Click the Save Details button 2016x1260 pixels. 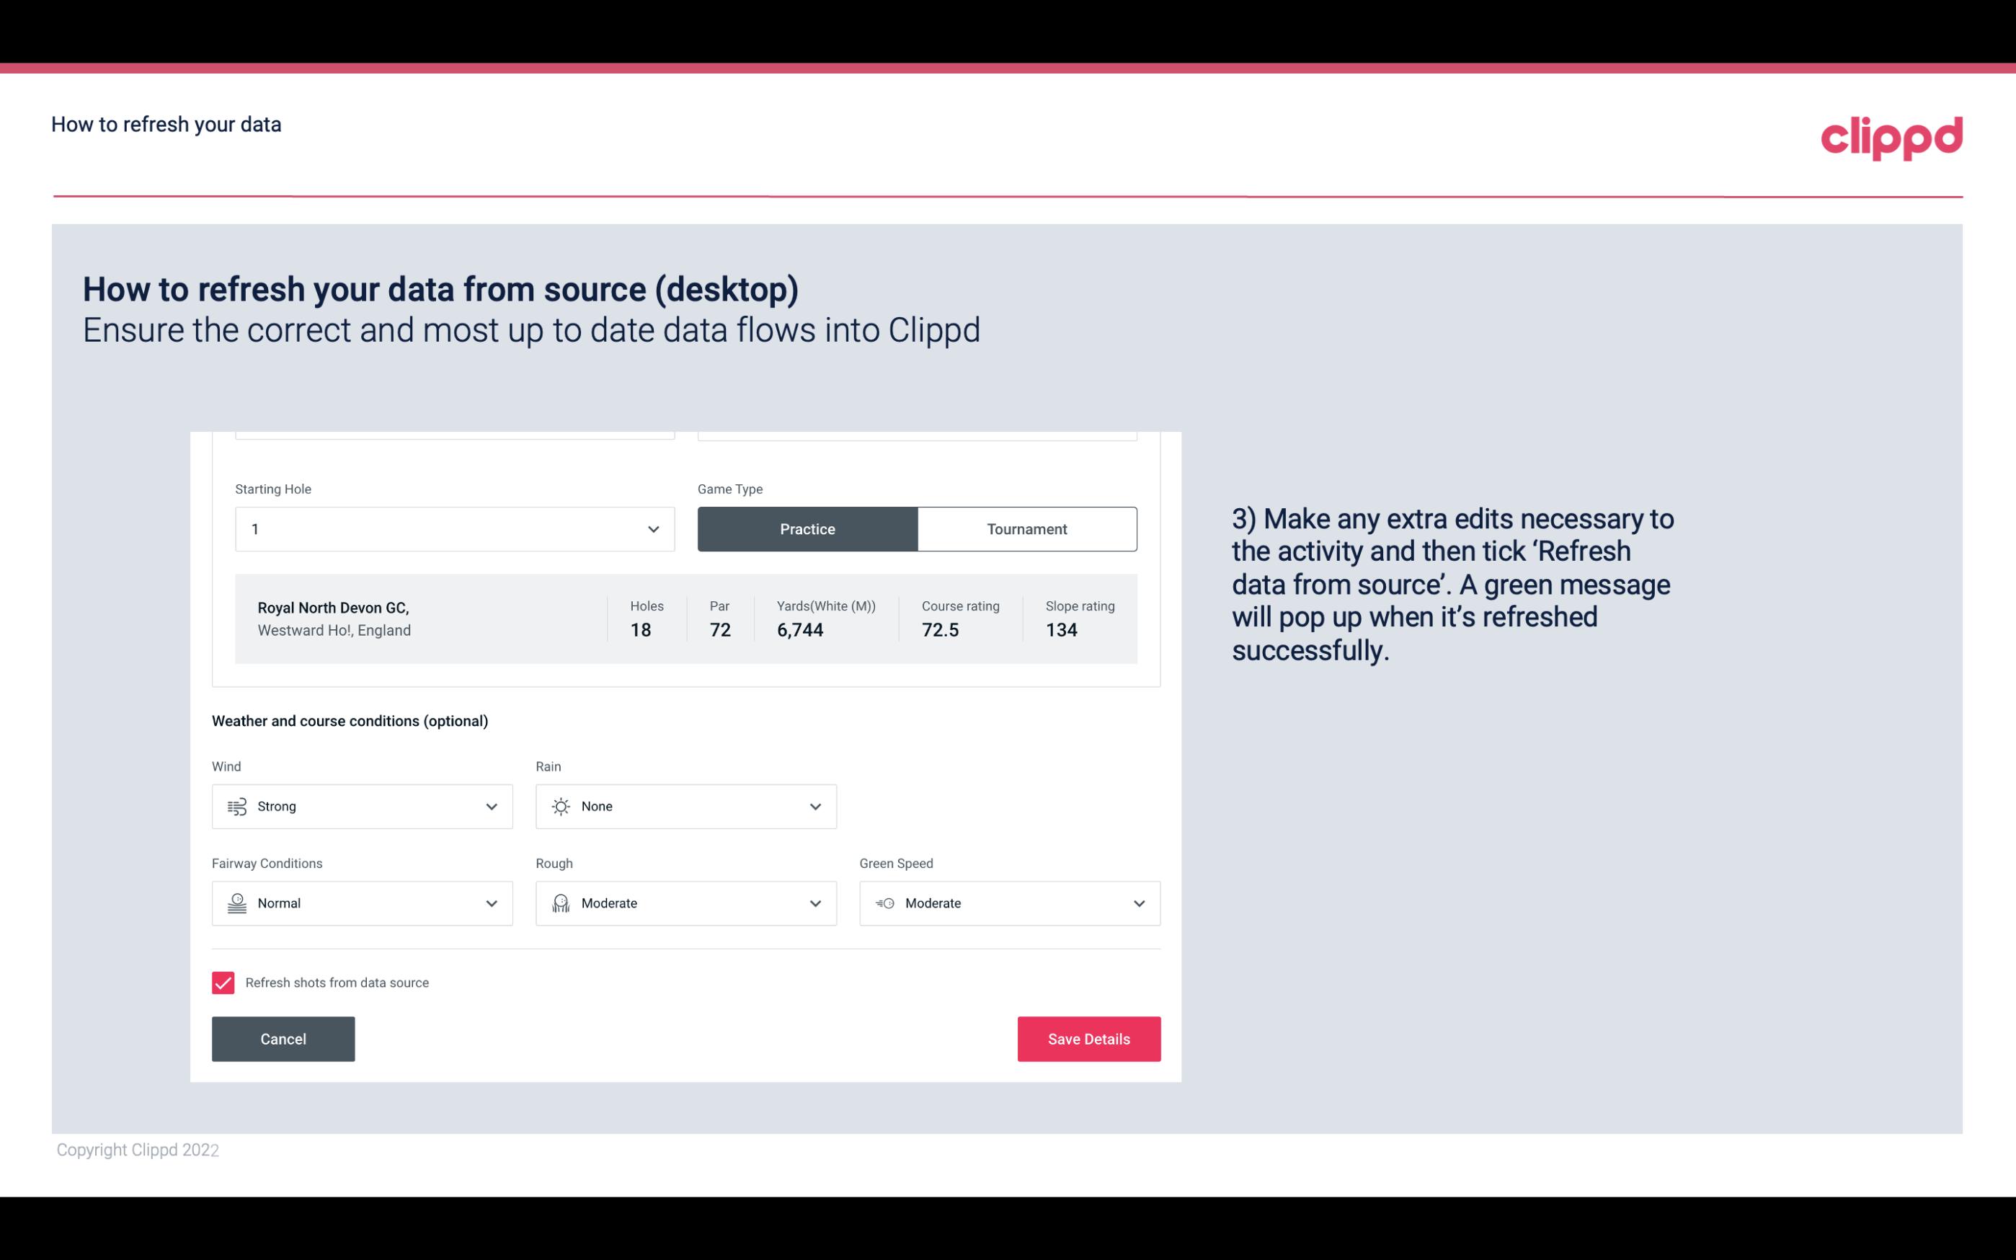(1088, 1038)
